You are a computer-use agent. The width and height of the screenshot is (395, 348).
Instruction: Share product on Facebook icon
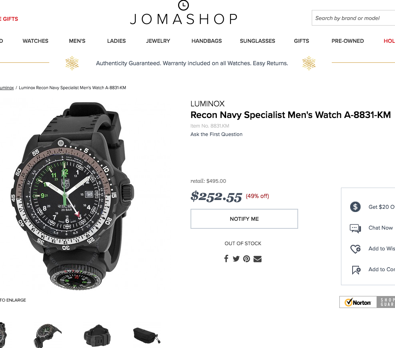pyautogui.click(x=226, y=259)
